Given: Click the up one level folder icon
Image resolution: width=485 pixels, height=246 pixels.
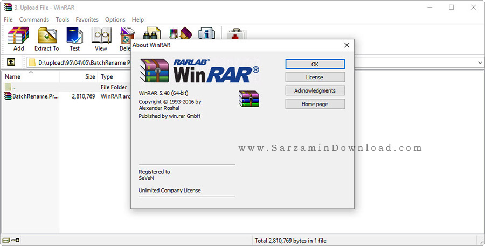Looking at the screenshot, I should pos(11,62).
